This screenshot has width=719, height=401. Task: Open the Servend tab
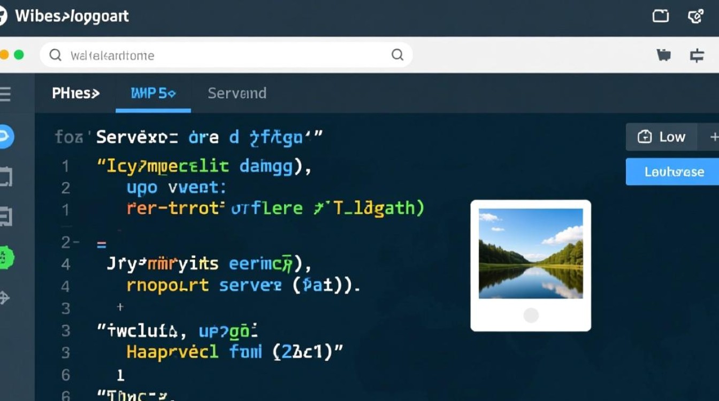(x=236, y=93)
